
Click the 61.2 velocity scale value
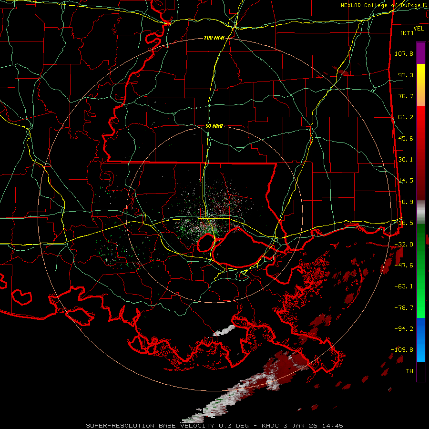pyautogui.click(x=406, y=117)
